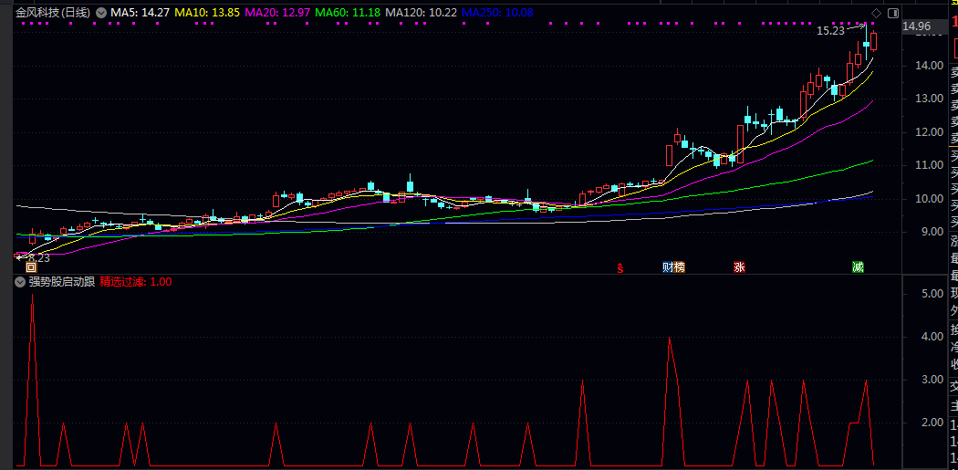Viewport: 958px width, 470px height.
Task: Click the 财 finance marker icon
Action: click(667, 267)
